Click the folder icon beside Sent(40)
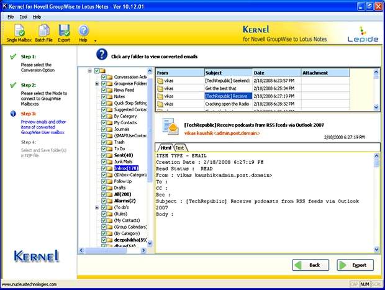The width and height of the screenshot is (385, 290). click(110, 155)
